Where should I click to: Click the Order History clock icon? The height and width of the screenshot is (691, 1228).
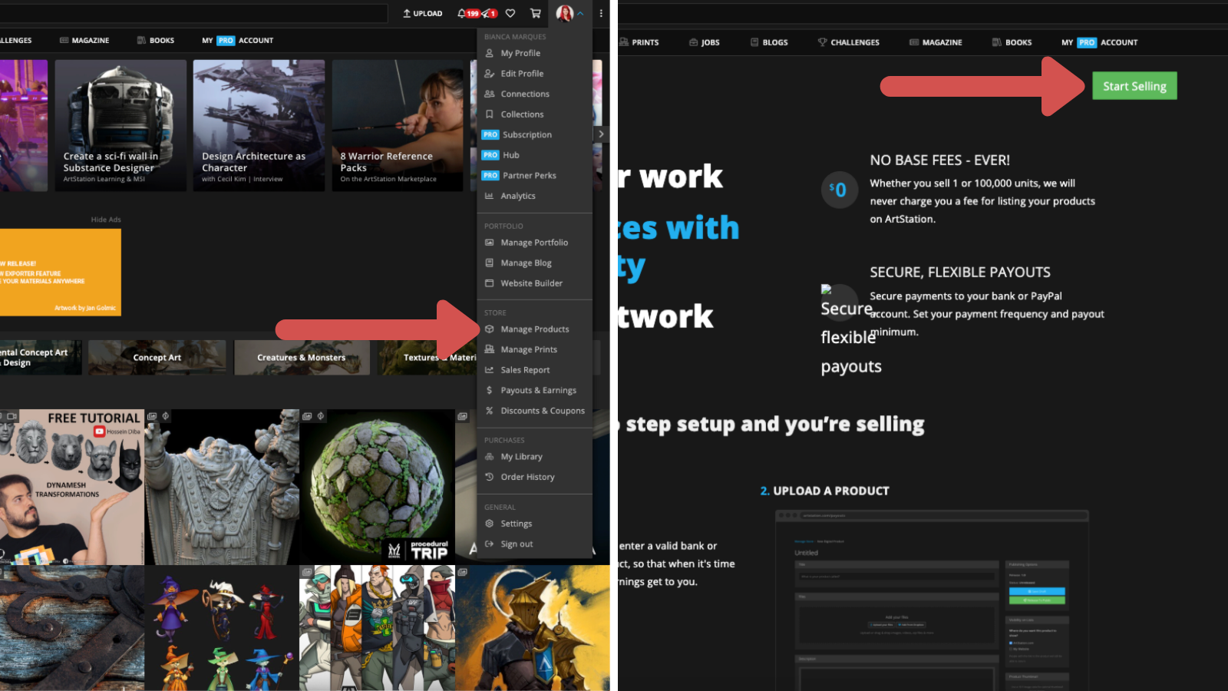tap(489, 477)
